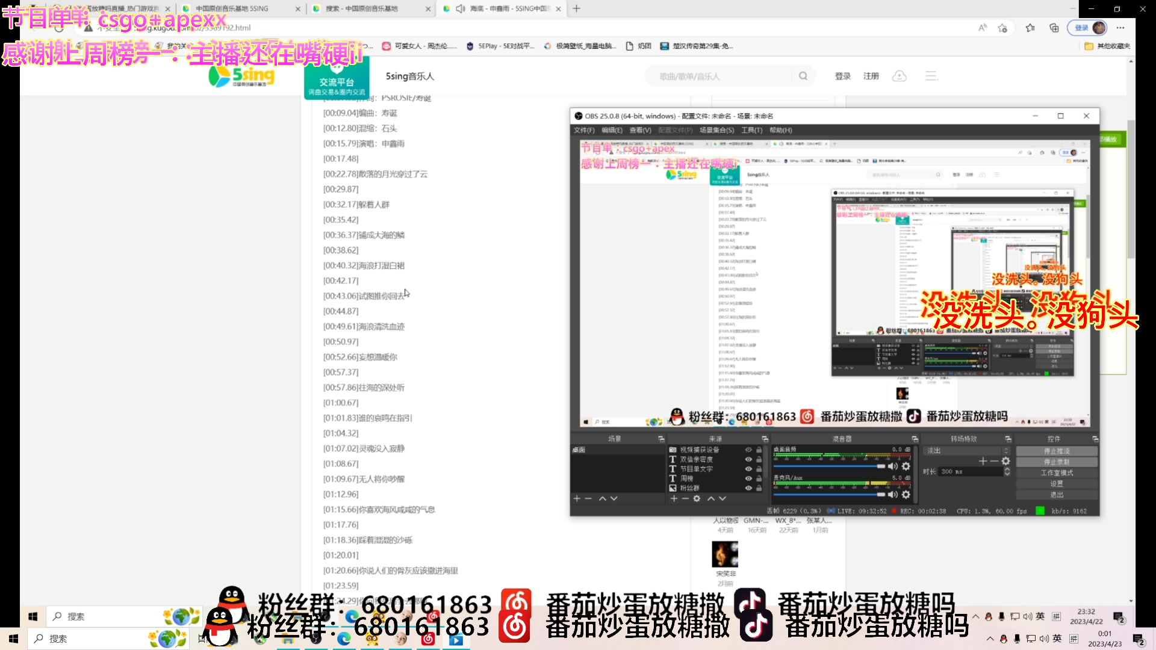
Task: Click 停止录制 button in OBS
Action: 1057,462
